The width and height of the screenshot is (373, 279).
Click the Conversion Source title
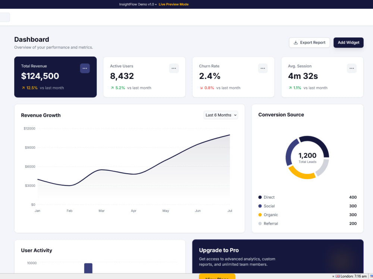pyautogui.click(x=281, y=115)
